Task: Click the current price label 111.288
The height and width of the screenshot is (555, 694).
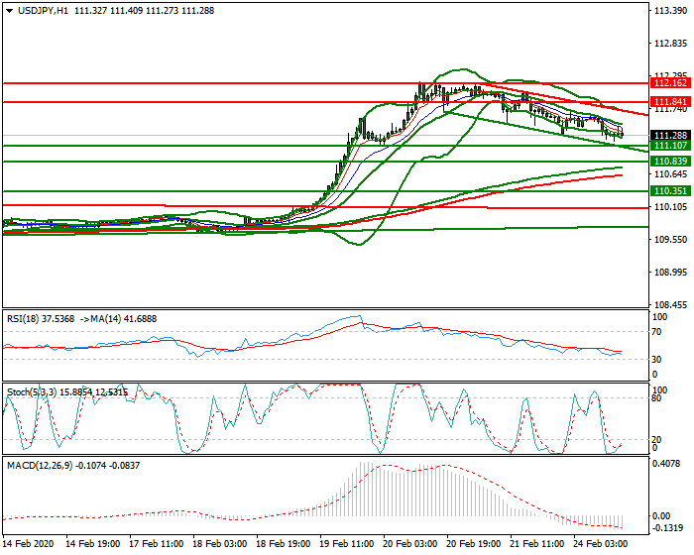Action: click(x=670, y=136)
